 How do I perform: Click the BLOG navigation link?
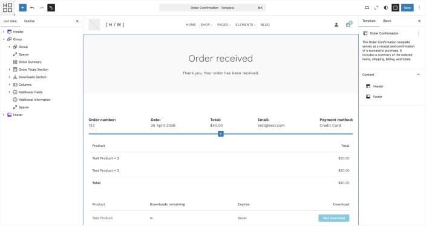pos(265,25)
